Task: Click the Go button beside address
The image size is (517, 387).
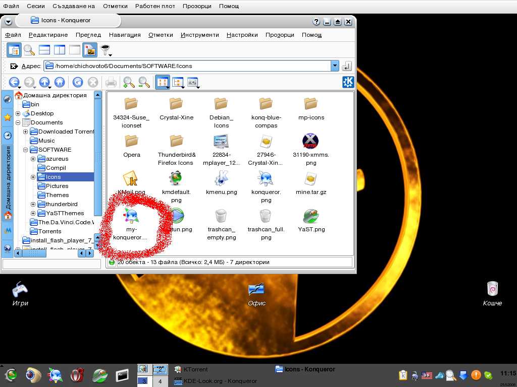Action: click(x=346, y=66)
